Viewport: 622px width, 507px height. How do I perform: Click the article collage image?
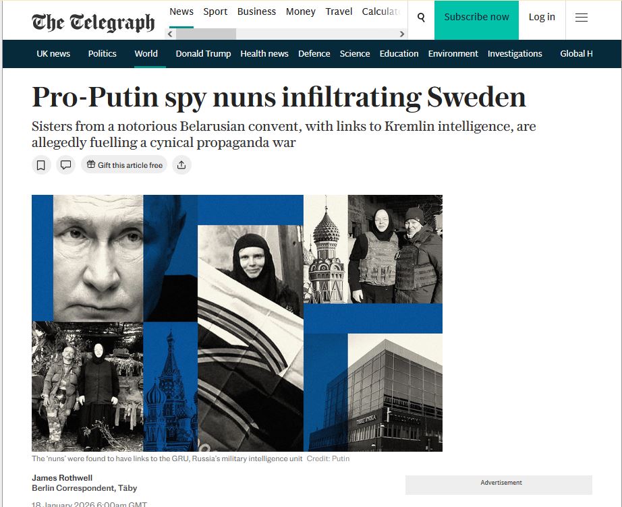coord(237,323)
